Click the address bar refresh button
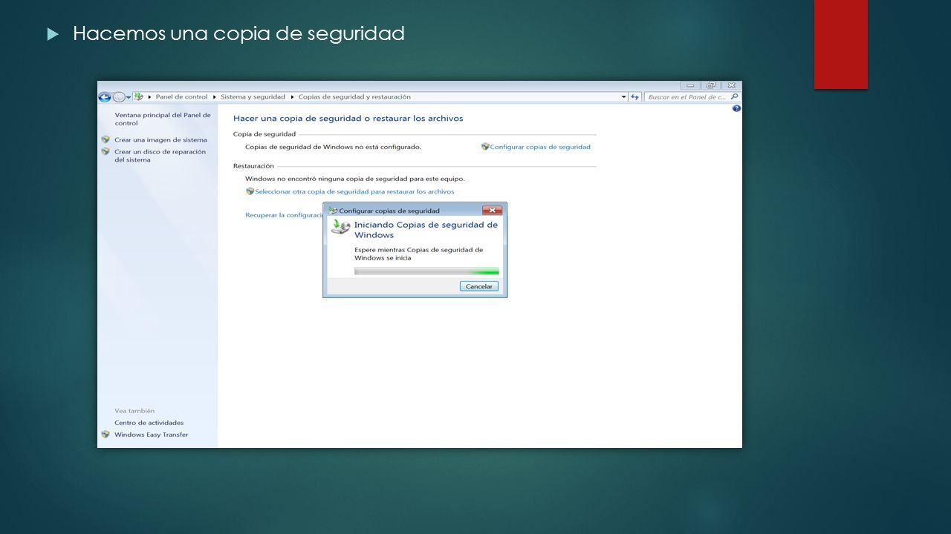951x534 pixels. click(634, 97)
